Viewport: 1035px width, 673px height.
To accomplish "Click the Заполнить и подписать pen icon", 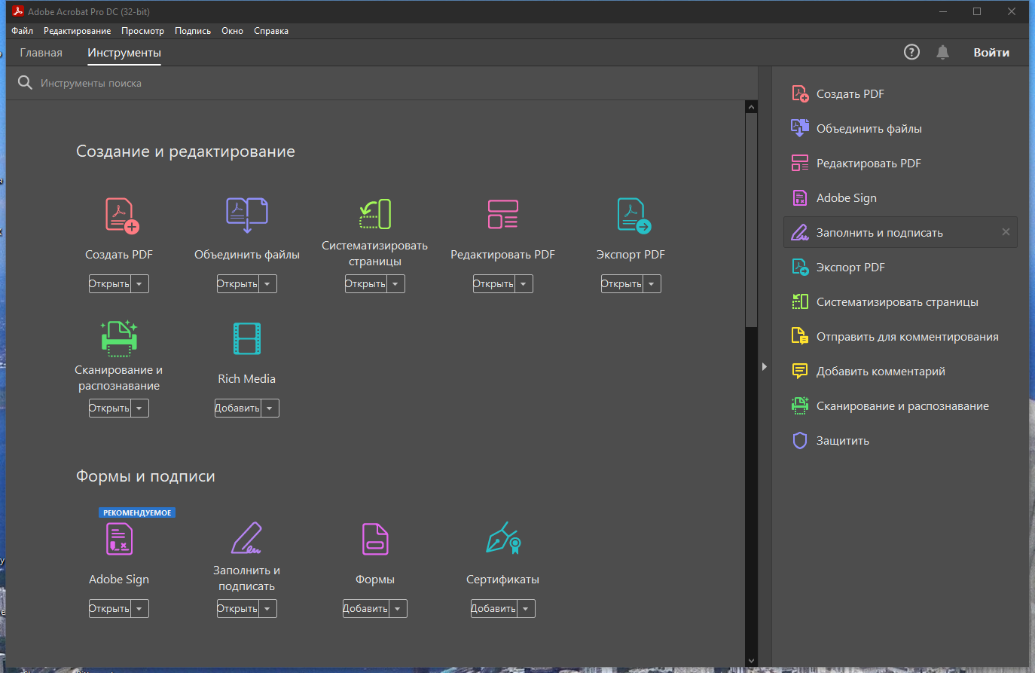I will pyautogui.click(x=246, y=538).
